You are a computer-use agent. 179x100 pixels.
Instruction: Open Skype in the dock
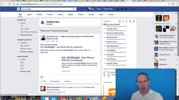[x=54, y=98]
